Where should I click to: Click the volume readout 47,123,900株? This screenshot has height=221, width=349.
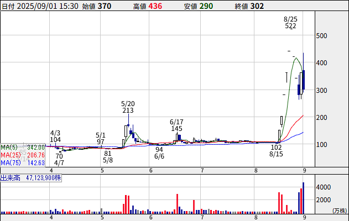43,178
